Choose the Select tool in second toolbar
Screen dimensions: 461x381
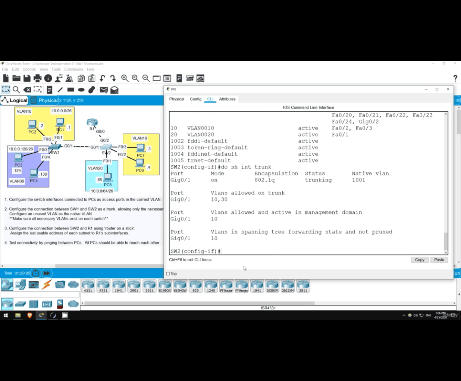[x=6, y=90]
